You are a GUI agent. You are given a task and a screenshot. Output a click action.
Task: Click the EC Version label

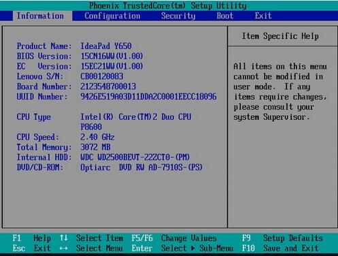click(44, 66)
